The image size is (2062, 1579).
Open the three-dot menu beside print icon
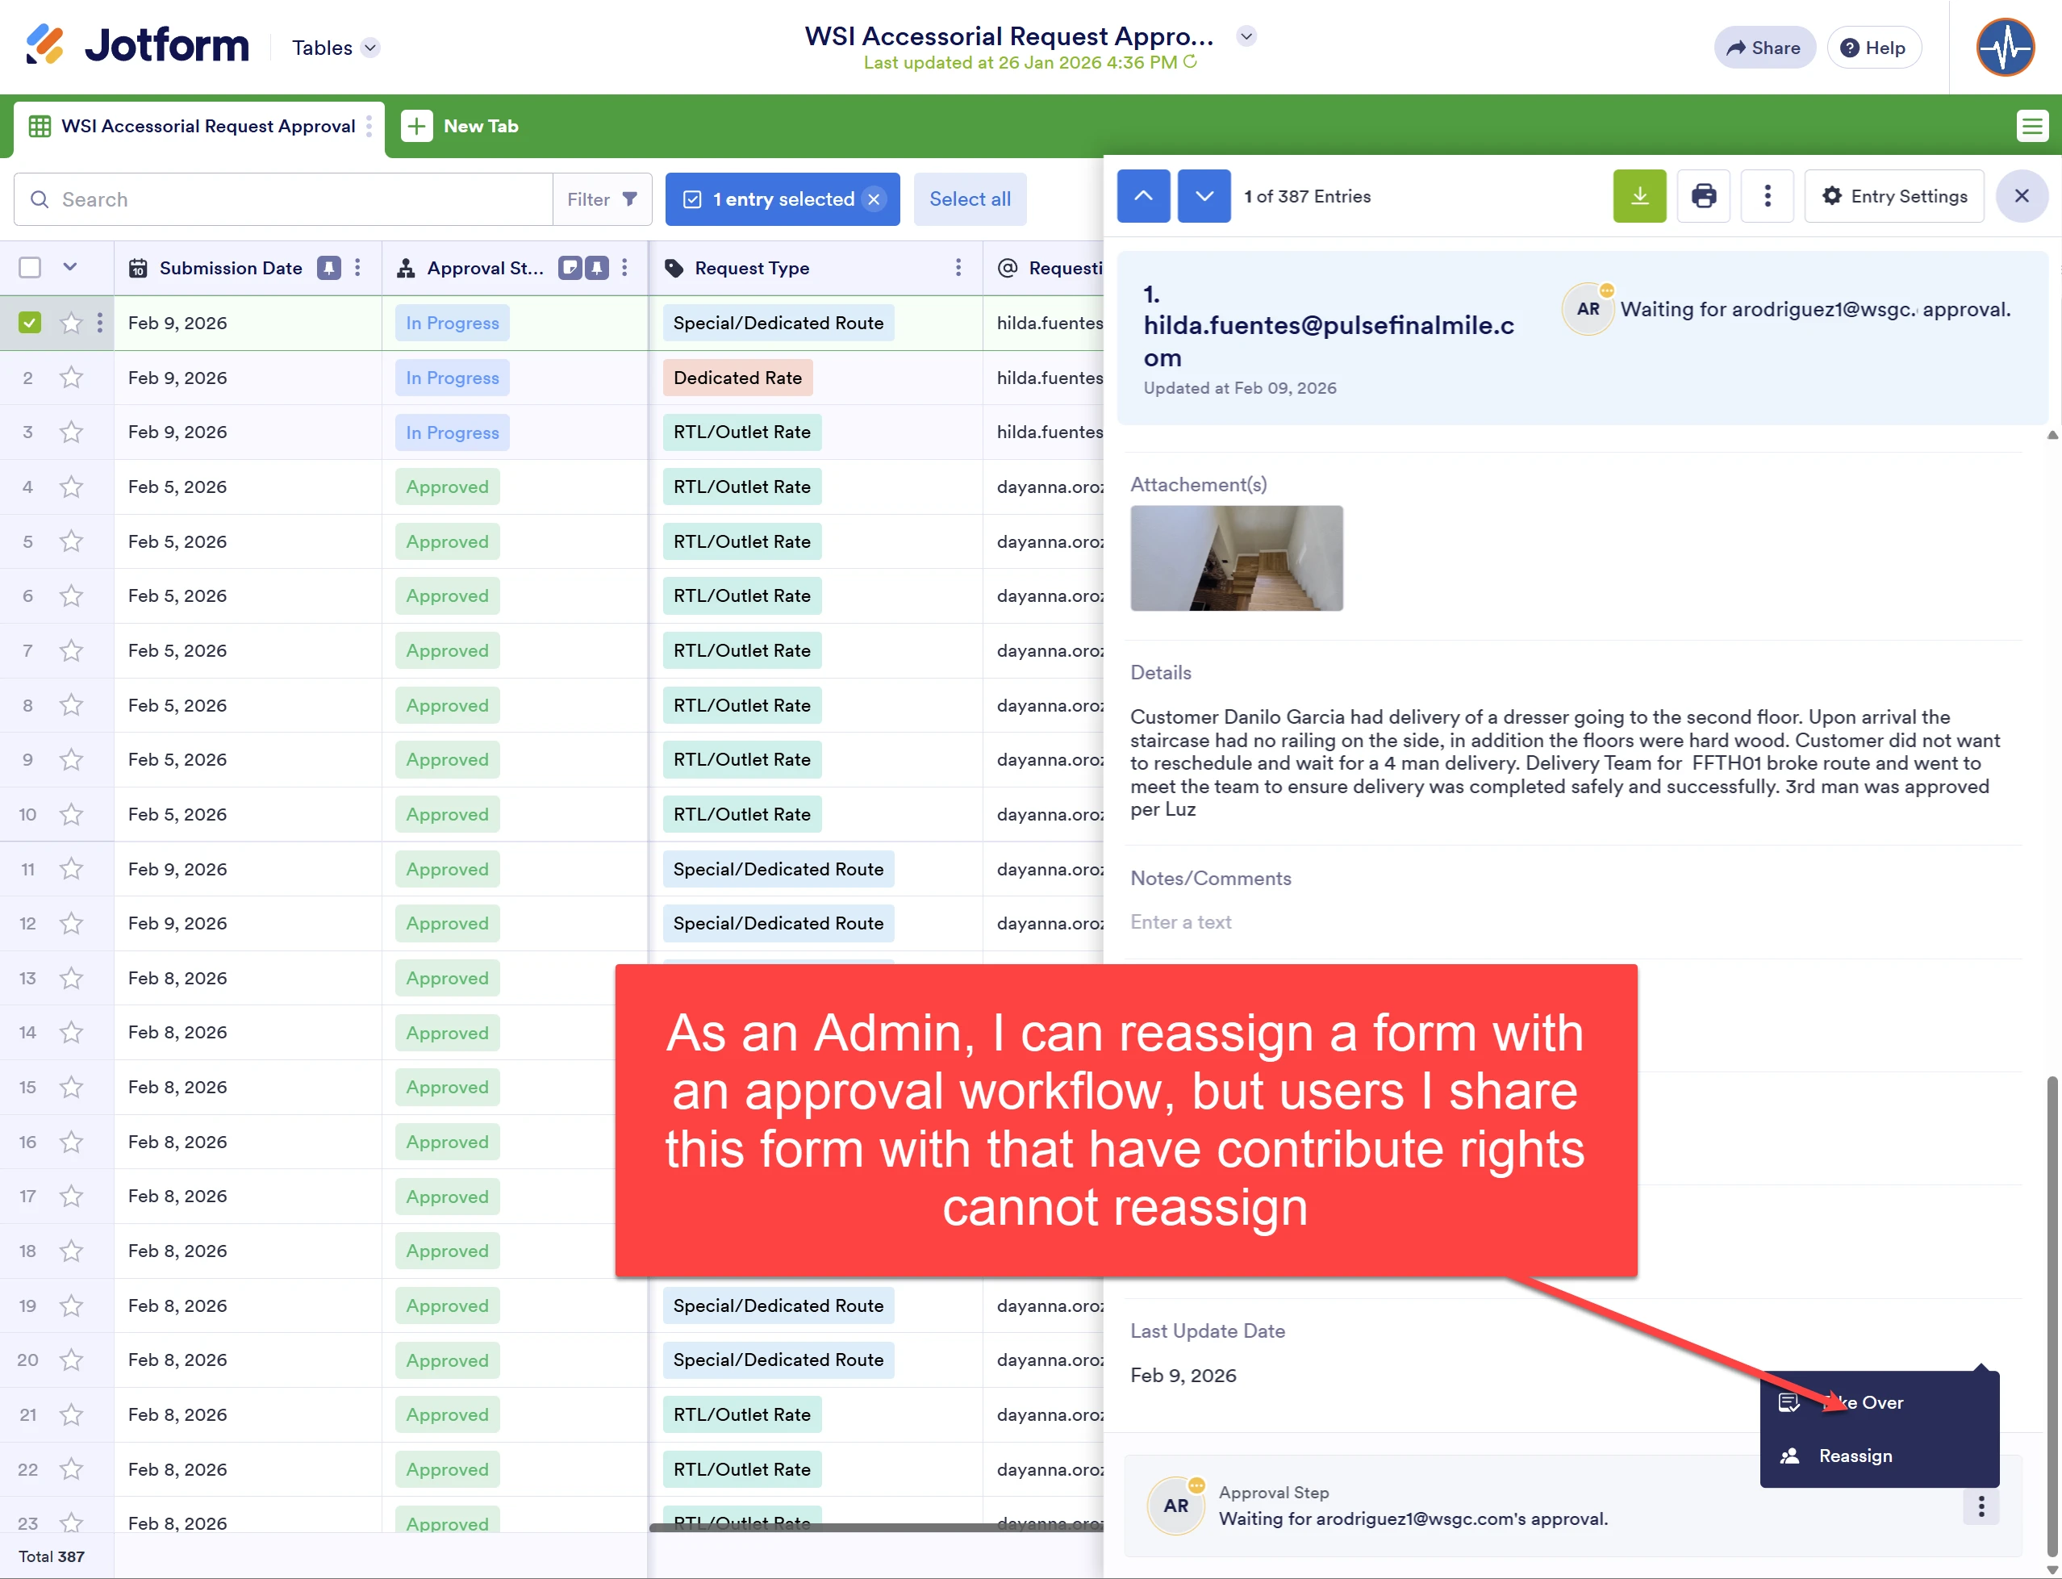click(1767, 195)
